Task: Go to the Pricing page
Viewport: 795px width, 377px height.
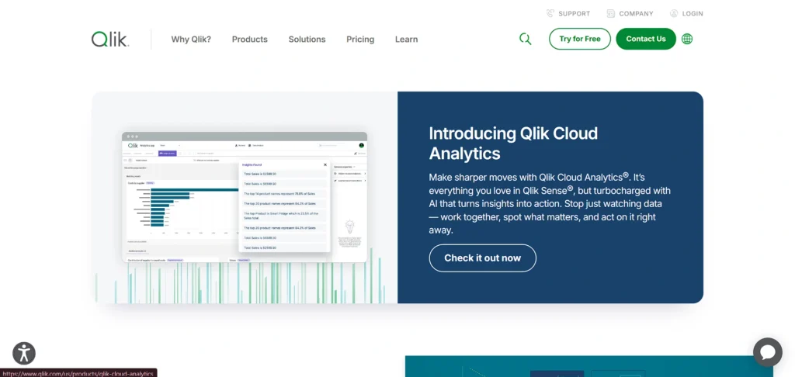Action: [x=360, y=39]
